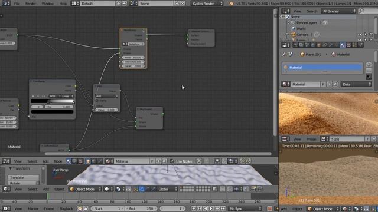Viewport: 378px width, 212px height.
Task: Open the File menu
Action: 17,4
